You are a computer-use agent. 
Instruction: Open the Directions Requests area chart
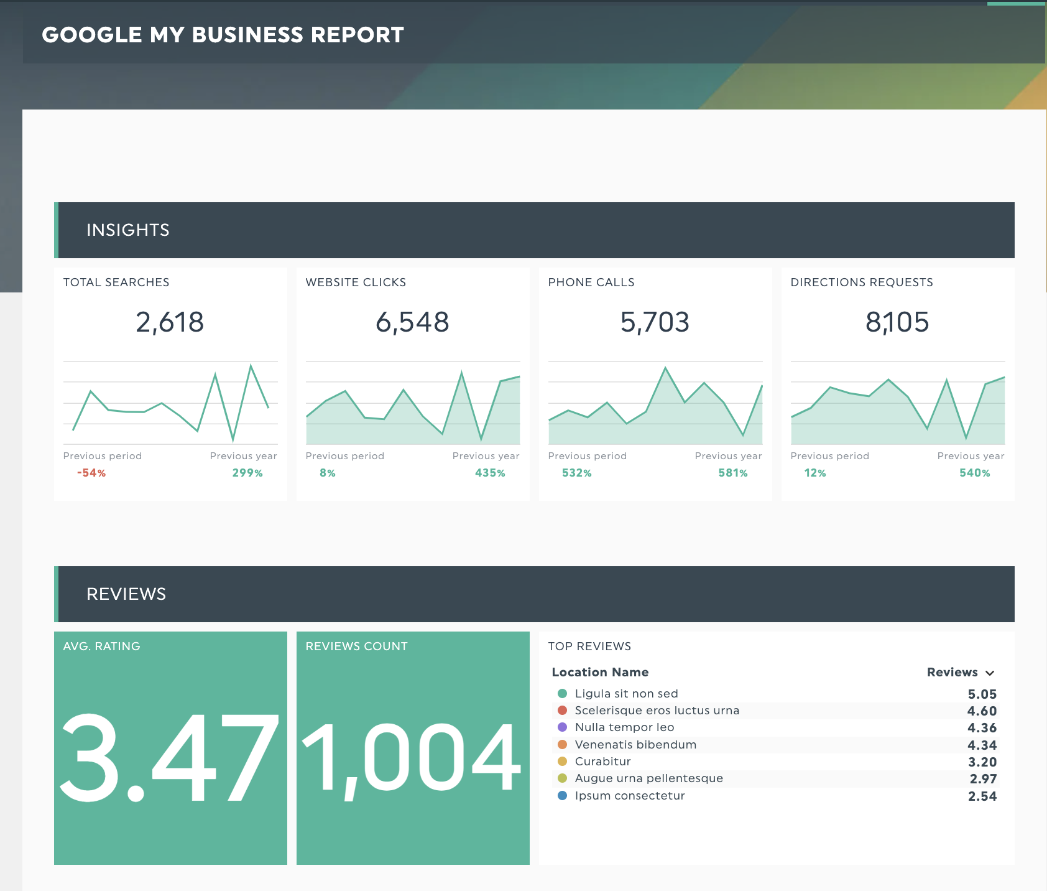coord(898,403)
